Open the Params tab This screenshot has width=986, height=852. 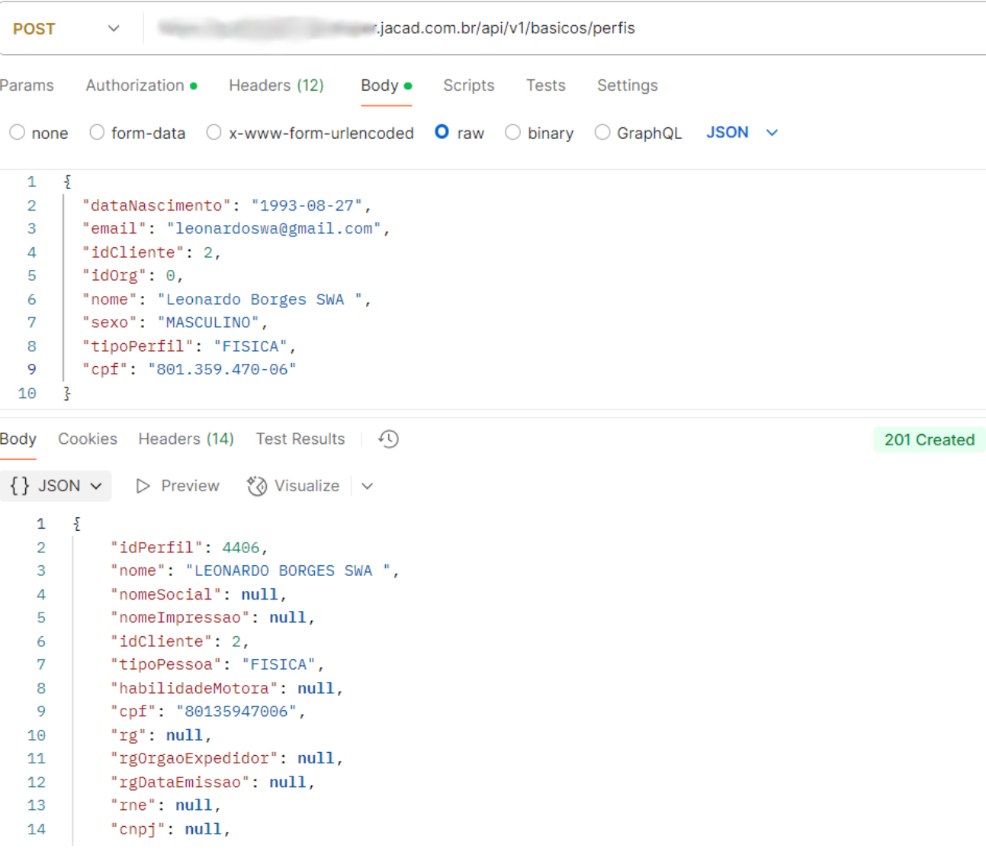(x=27, y=85)
